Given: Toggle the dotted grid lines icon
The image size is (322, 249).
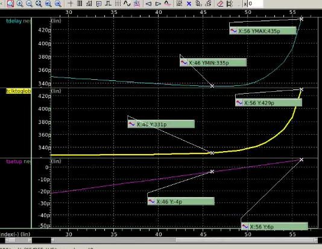Looking at the screenshot, I should tap(118, 4).
